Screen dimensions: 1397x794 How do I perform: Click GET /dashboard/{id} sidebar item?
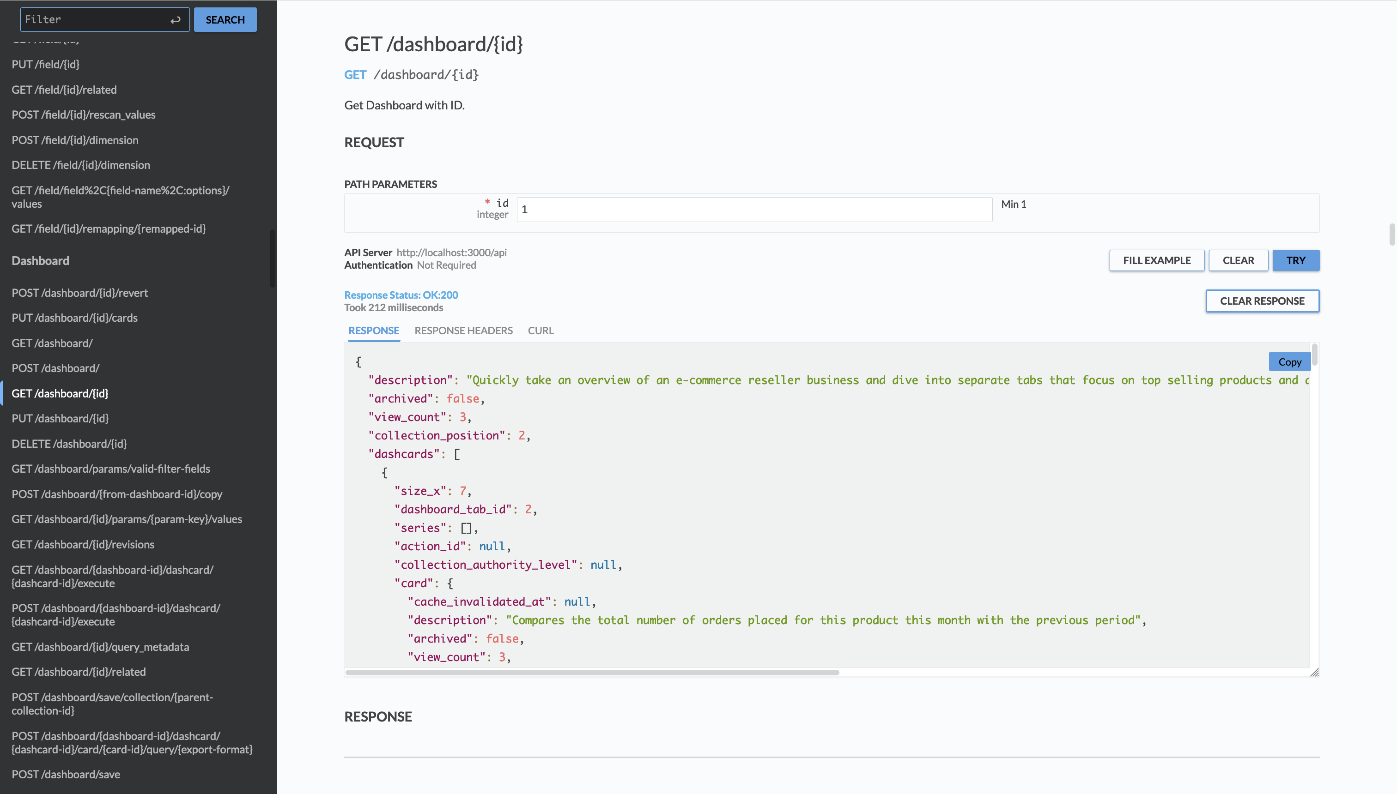[60, 393]
